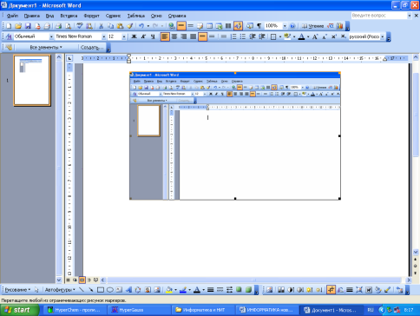Undo the last action
This screenshot has width=420, height=316.
tap(141, 26)
